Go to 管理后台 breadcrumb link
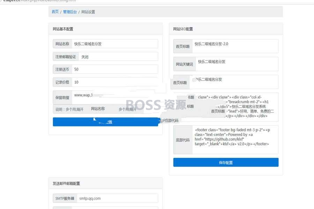The width and height of the screenshot is (314, 209). (x=70, y=12)
